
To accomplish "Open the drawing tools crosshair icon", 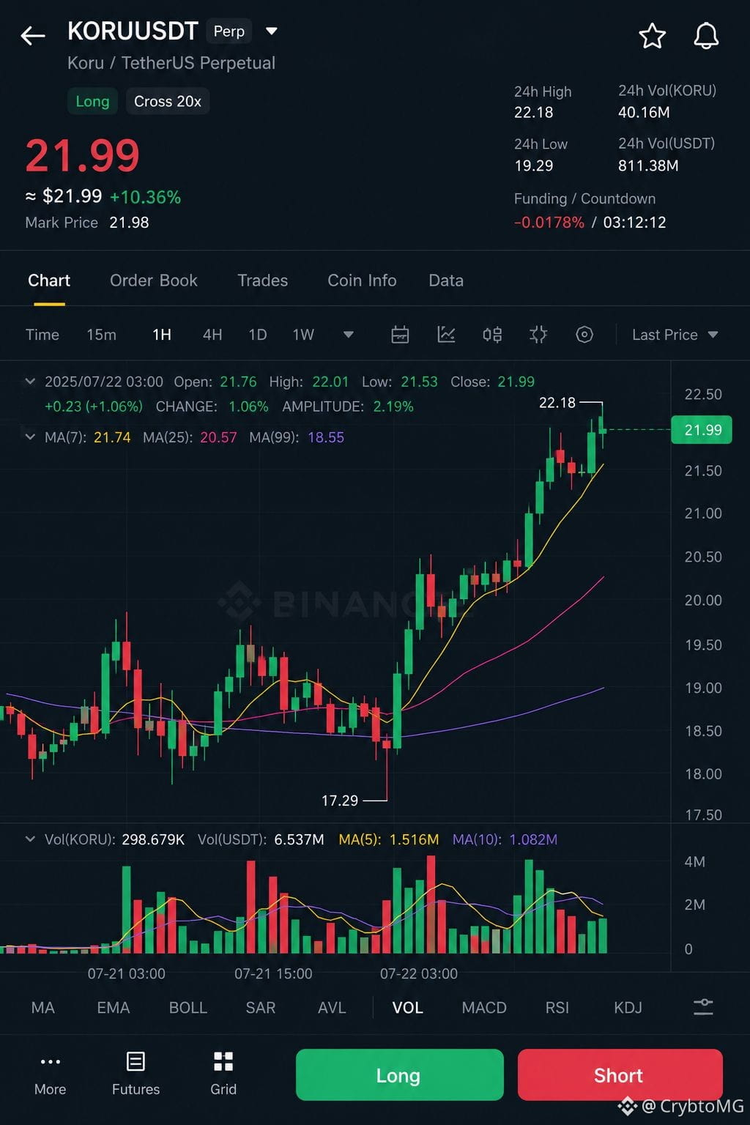I will click(x=538, y=335).
